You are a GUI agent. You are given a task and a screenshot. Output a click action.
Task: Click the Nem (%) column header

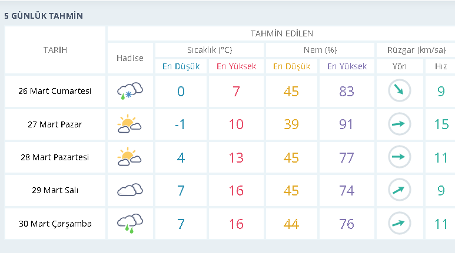320,50
